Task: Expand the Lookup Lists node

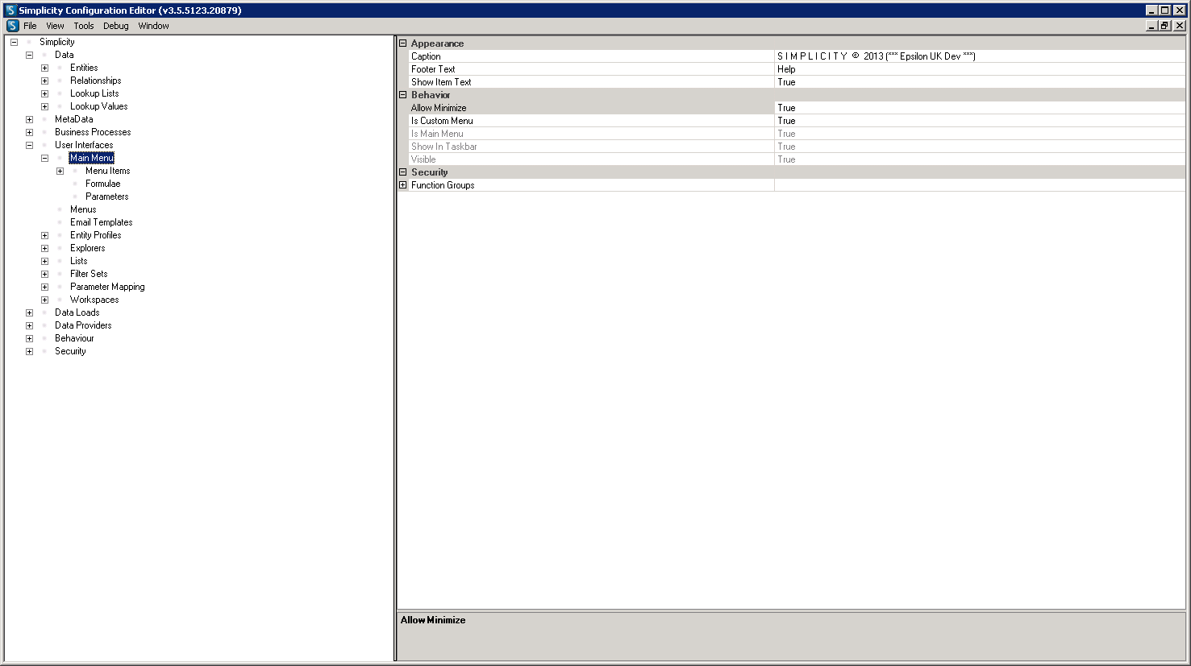Action: click(44, 93)
